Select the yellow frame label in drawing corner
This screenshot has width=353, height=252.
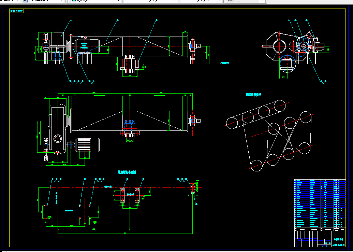(x=17, y=11)
